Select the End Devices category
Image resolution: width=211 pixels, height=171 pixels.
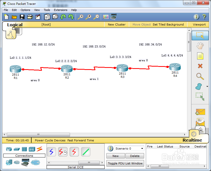pyautogui.click(x=9, y=162)
